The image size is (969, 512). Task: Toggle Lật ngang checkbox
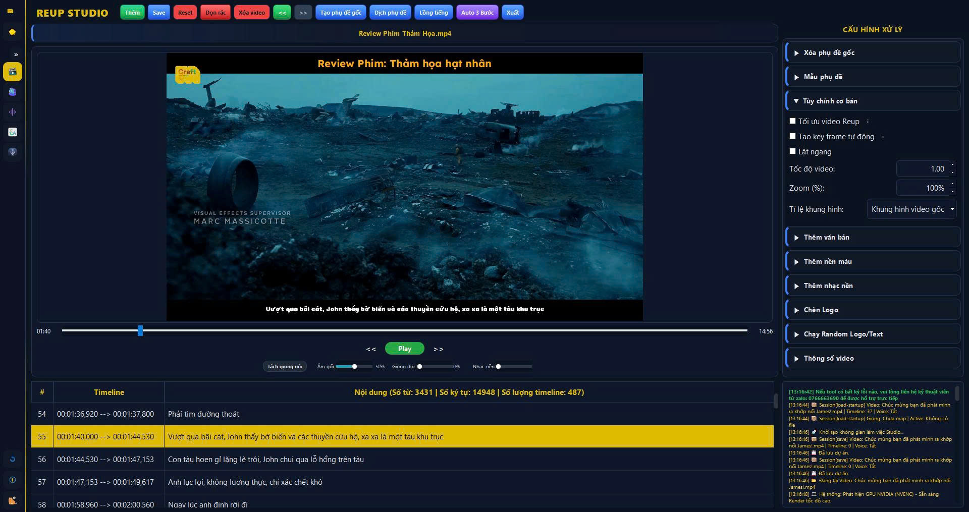click(x=792, y=151)
